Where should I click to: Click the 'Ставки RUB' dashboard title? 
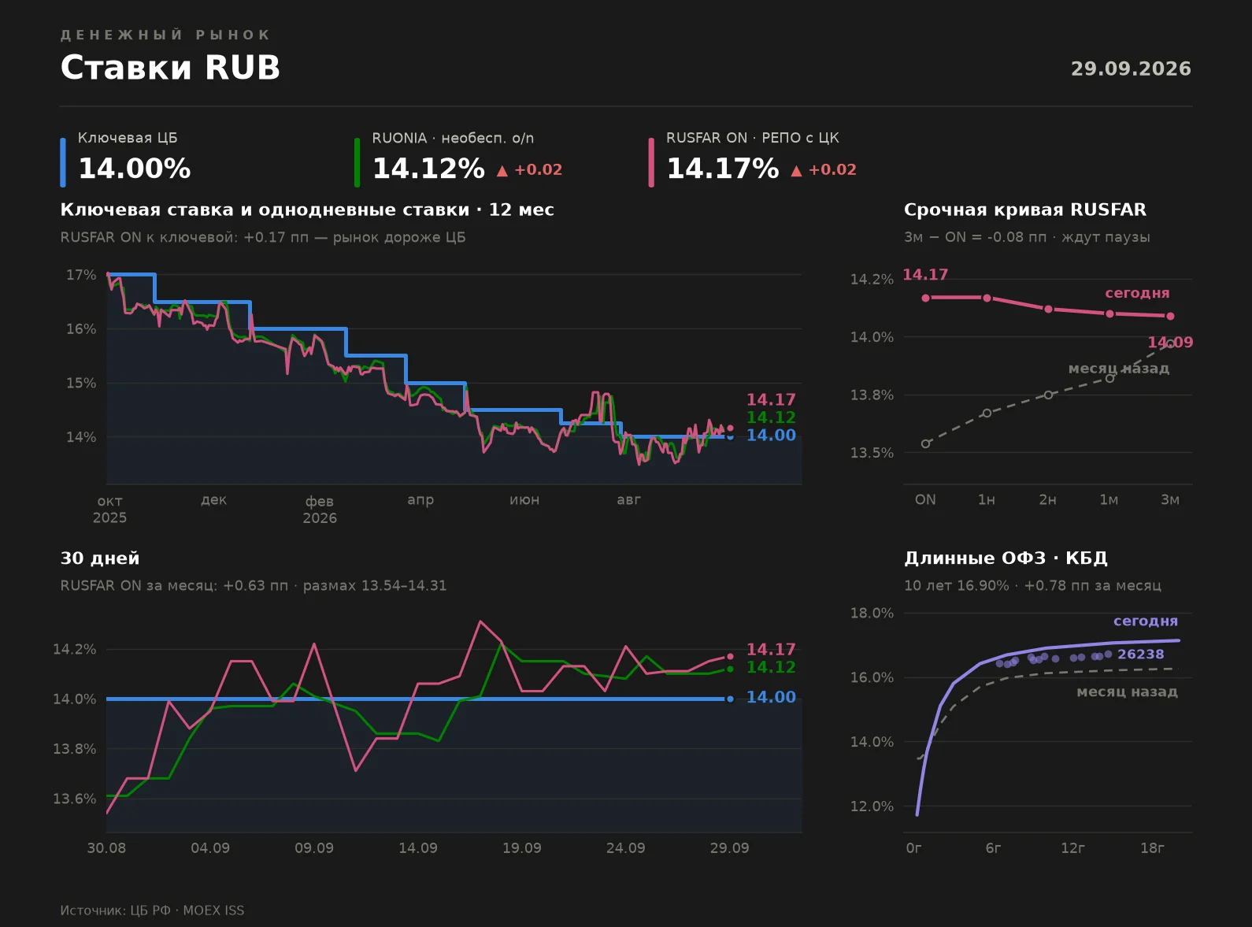[x=170, y=68]
